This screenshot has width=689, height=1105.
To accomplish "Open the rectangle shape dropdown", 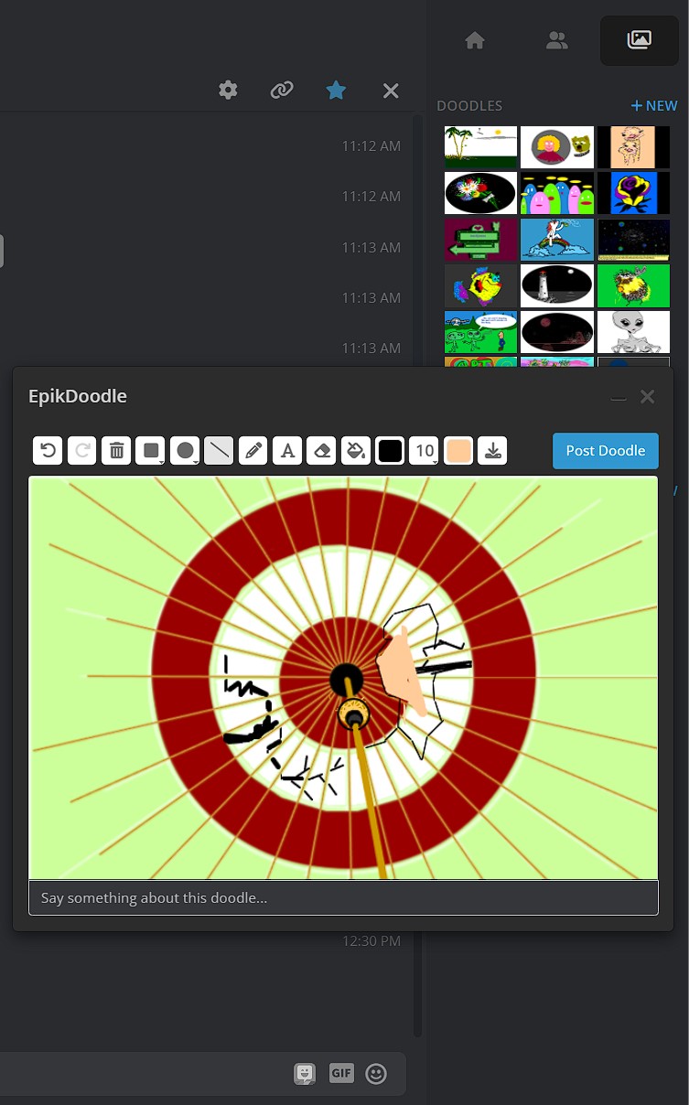I will (x=150, y=450).
